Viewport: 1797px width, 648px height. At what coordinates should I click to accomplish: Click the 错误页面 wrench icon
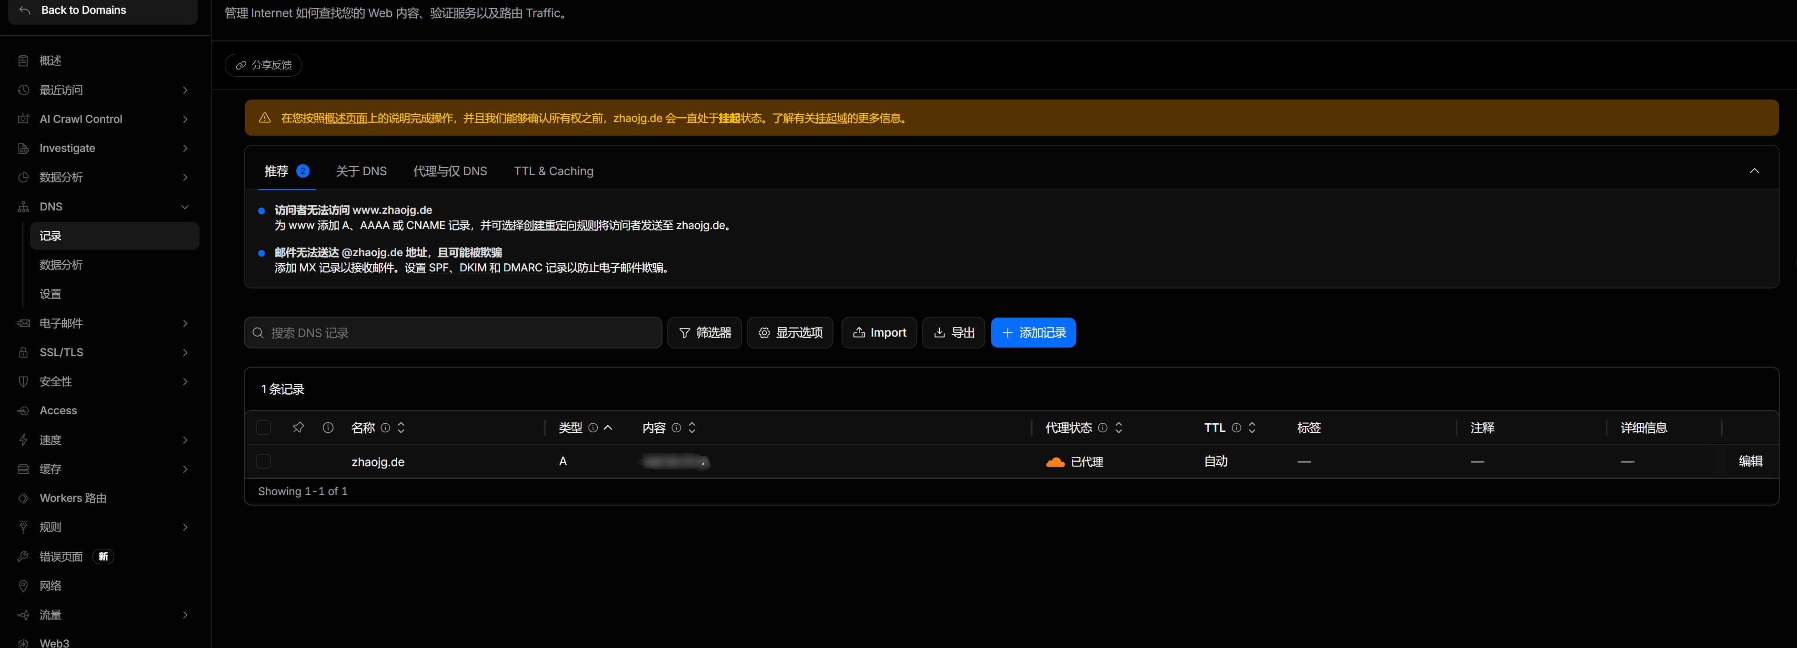(x=24, y=557)
